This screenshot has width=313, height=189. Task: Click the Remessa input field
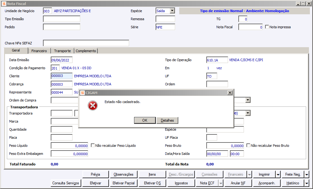point(165,19)
